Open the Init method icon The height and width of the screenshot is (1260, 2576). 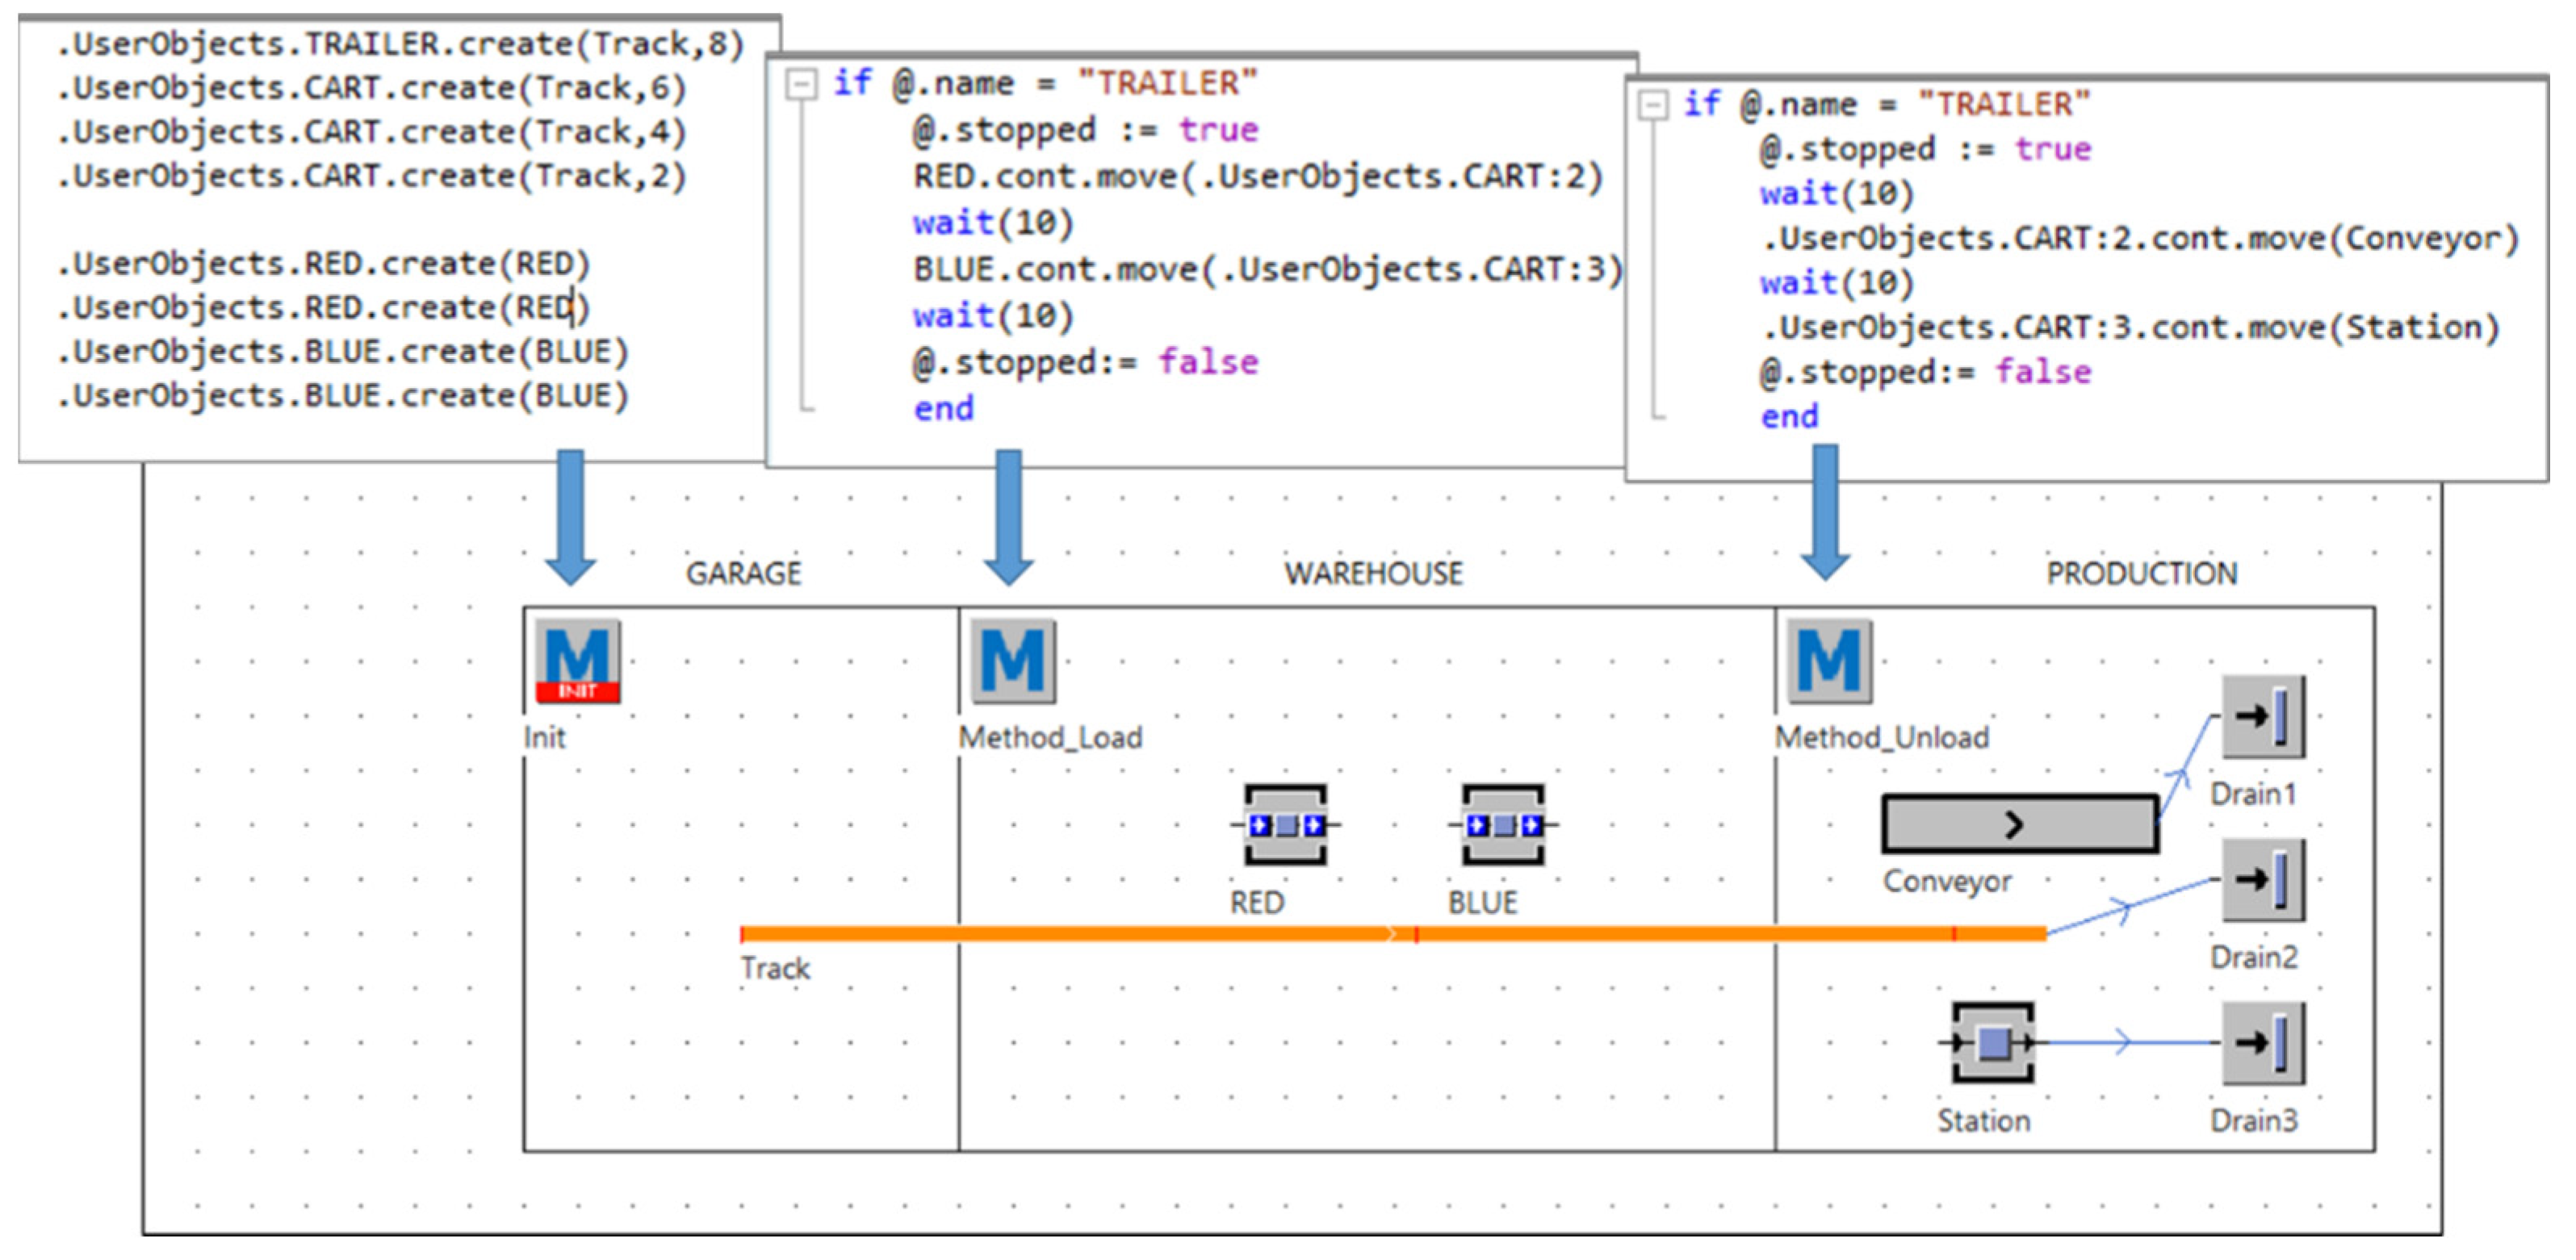pyautogui.click(x=577, y=661)
